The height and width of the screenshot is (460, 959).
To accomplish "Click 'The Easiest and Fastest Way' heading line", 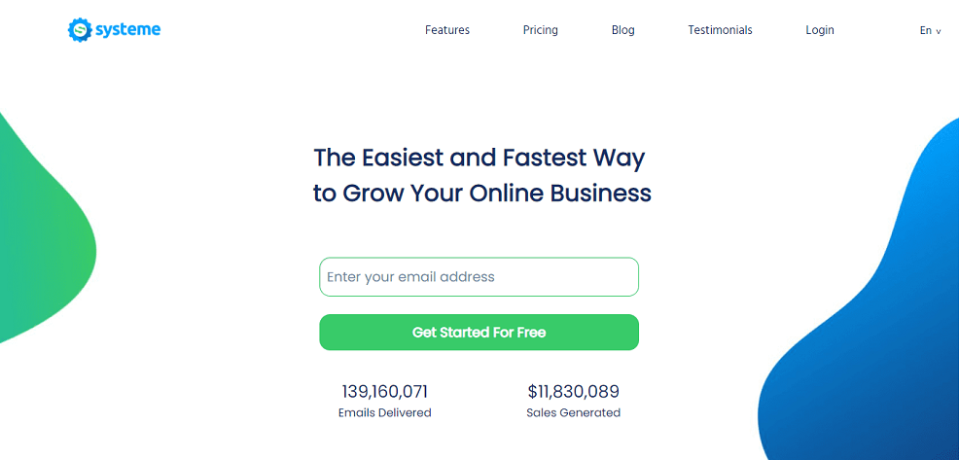I will point(479,158).
